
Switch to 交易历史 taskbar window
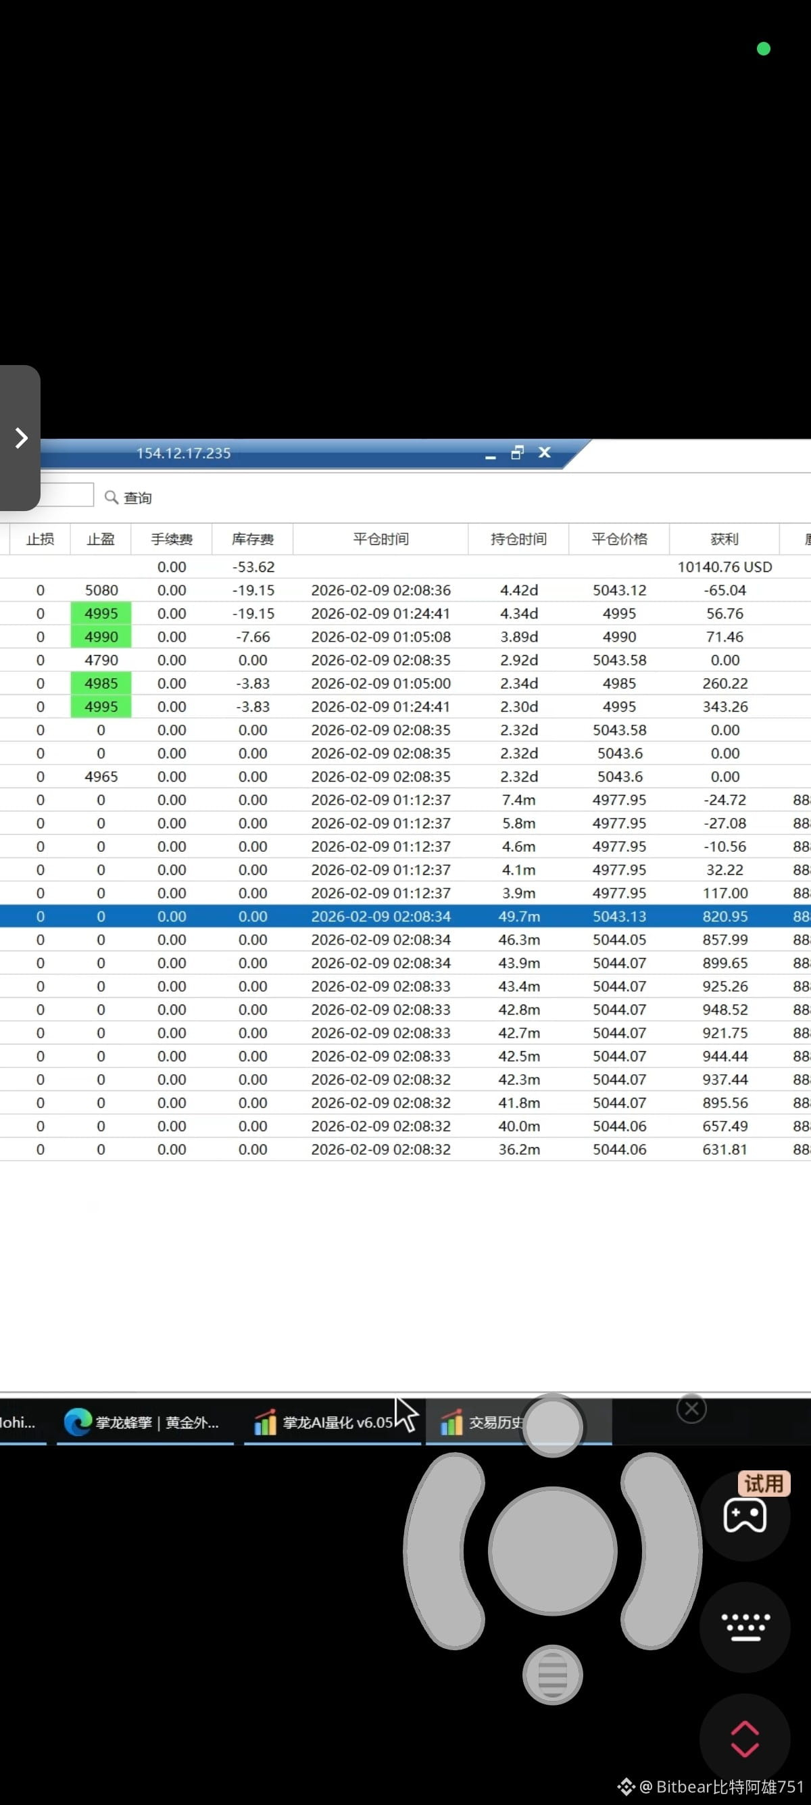click(483, 1422)
